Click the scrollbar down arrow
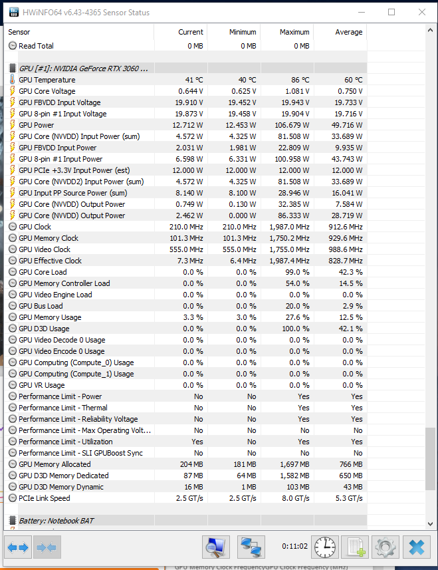Screen dimensions: 438x570 430,524
